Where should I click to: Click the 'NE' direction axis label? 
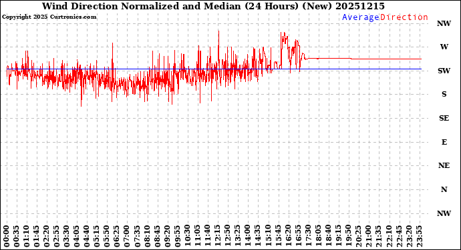coord(444,165)
